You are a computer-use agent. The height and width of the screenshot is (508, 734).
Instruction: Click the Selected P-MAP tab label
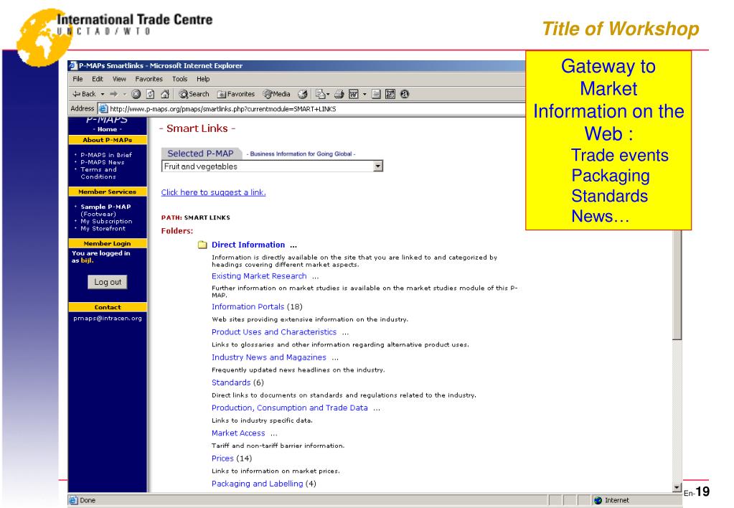pyautogui.click(x=200, y=154)
